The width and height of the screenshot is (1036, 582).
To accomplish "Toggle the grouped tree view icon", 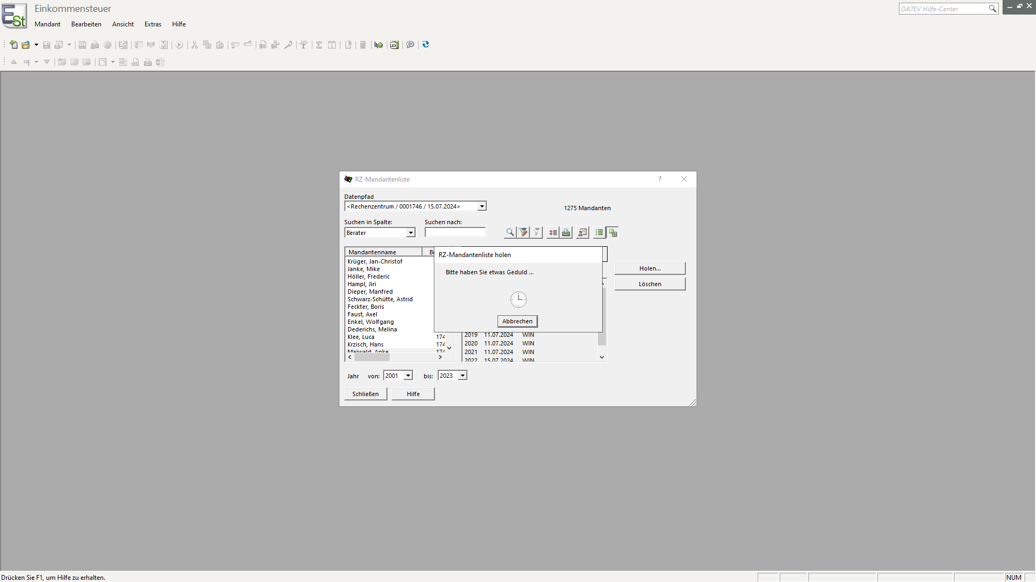I will tap(612, 233).
